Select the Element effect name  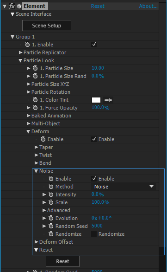(35, 6)
